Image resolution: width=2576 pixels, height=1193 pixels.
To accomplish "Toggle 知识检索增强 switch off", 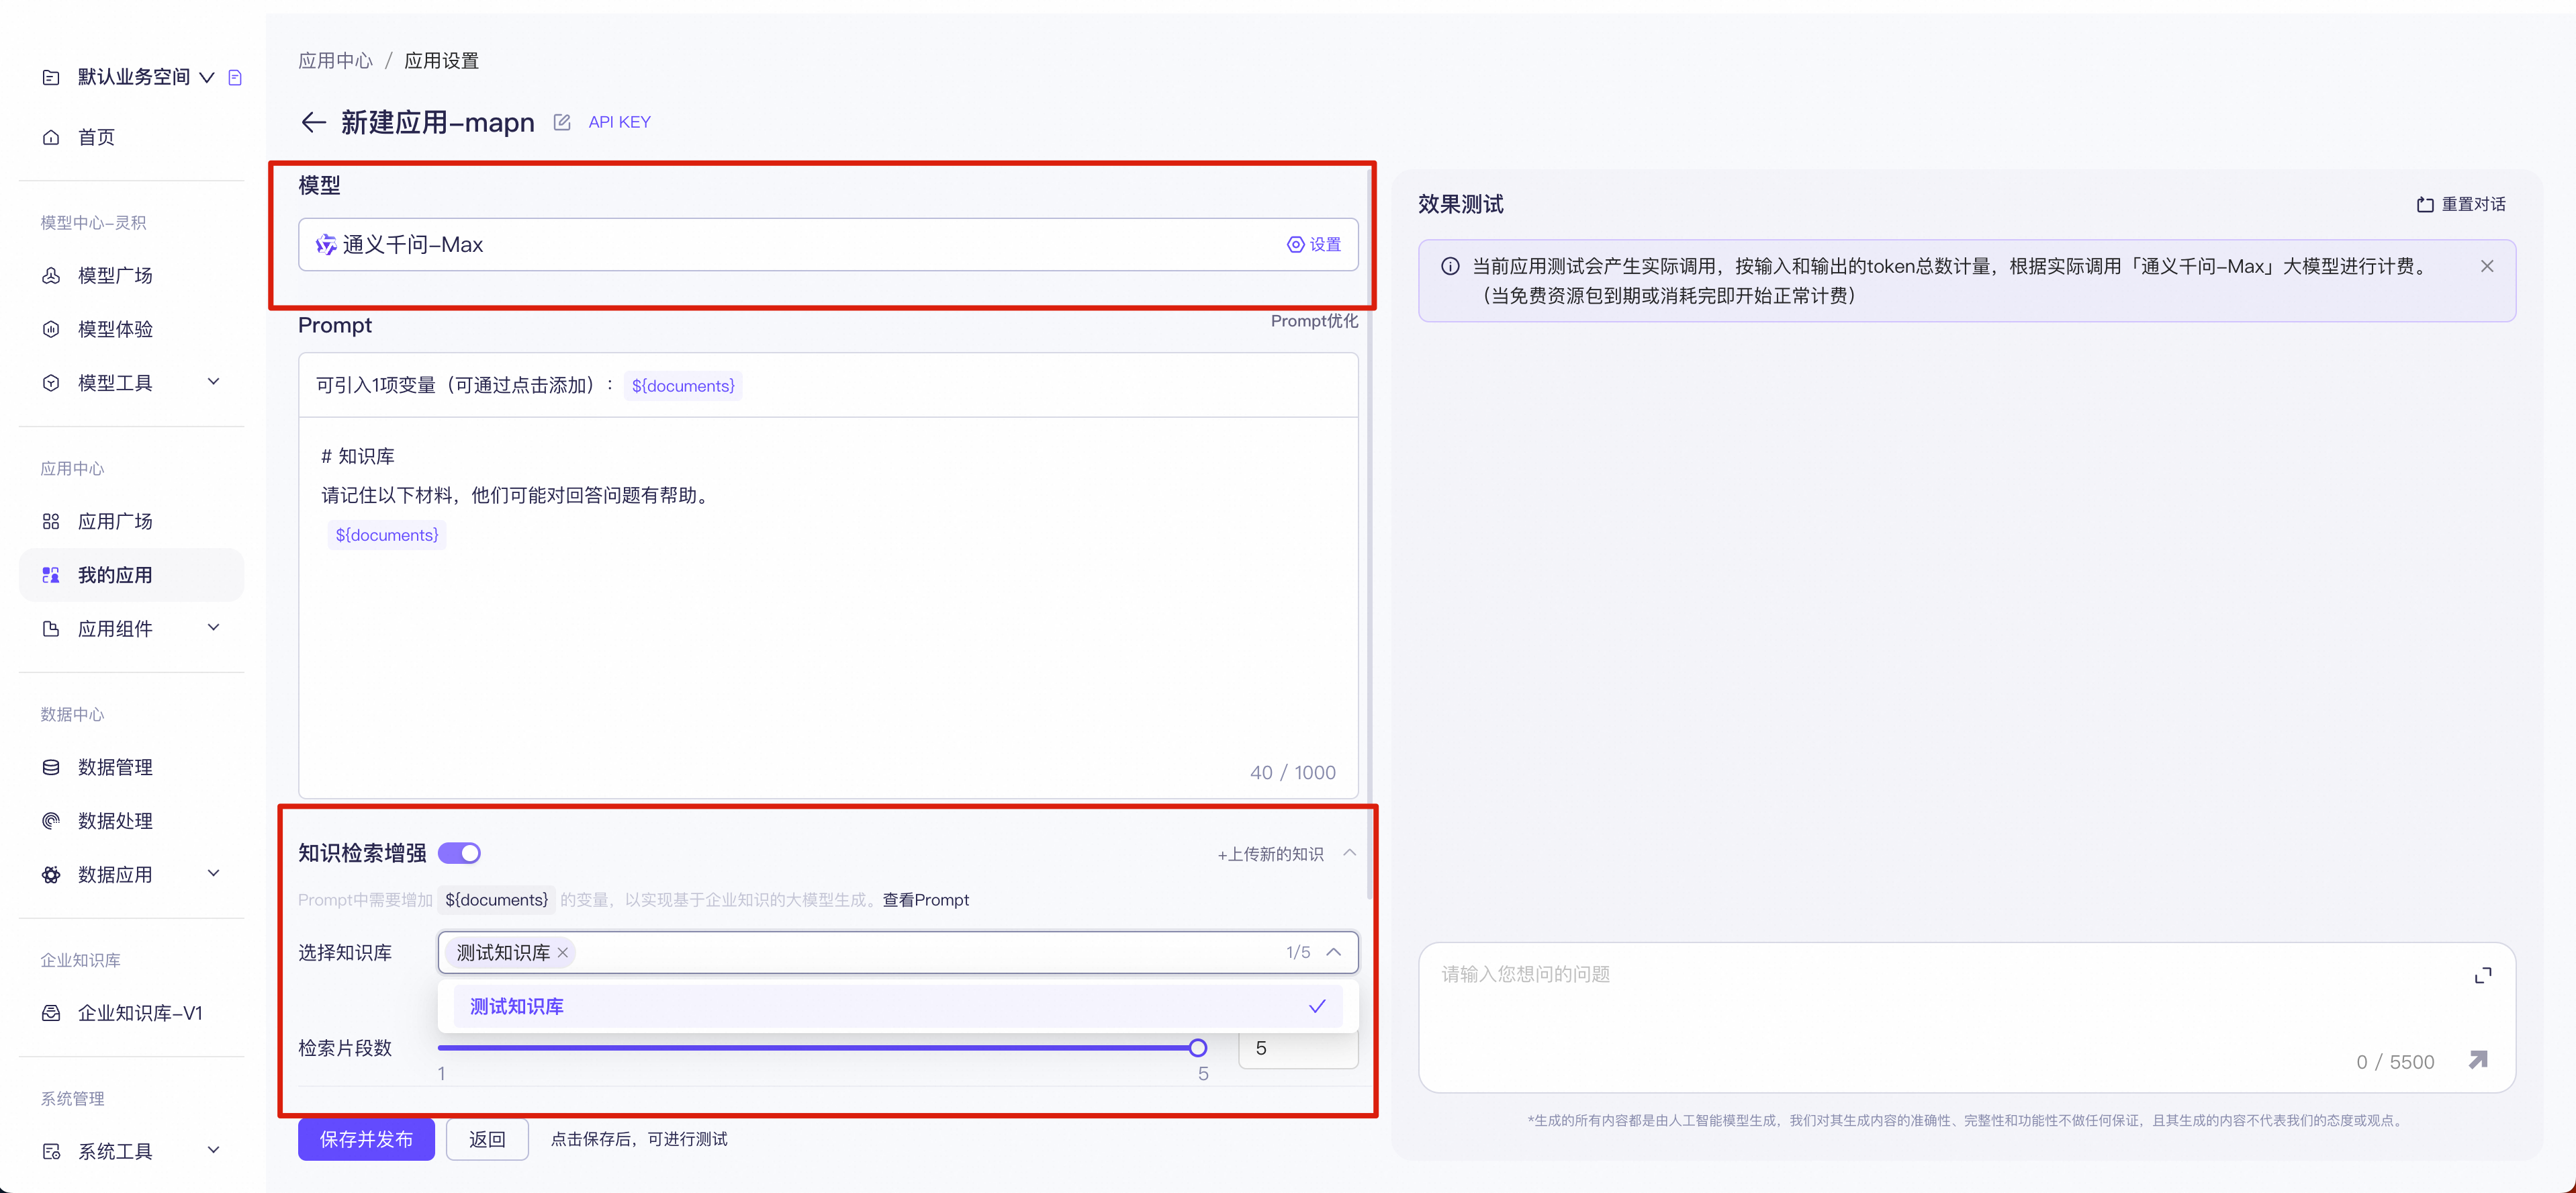I will click(459, 853).
